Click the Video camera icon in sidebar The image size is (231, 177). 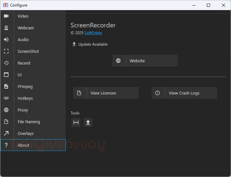click(x=6, y=16)
